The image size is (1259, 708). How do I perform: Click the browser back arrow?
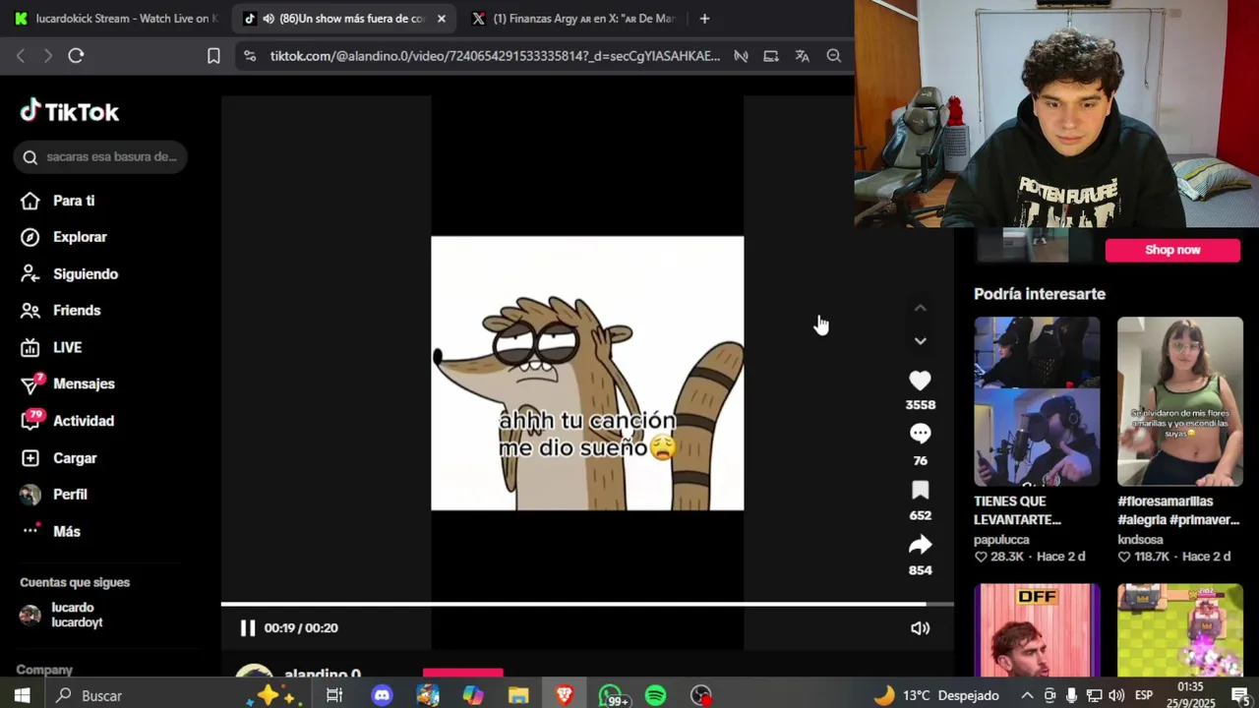[21, 56]
